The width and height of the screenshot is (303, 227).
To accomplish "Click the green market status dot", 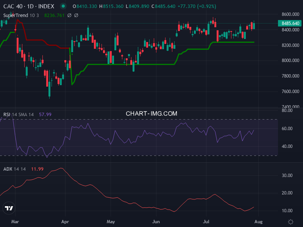I will coord(63,6).
